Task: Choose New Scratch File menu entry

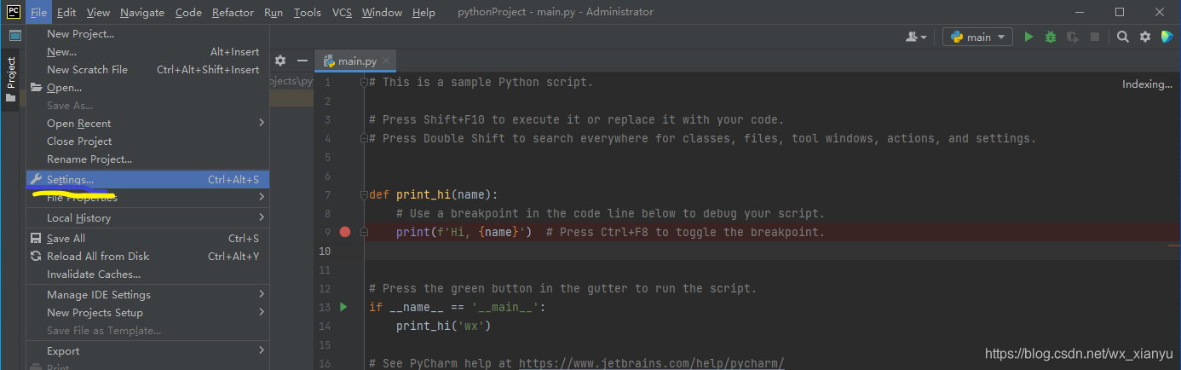Action: point(148,69)
